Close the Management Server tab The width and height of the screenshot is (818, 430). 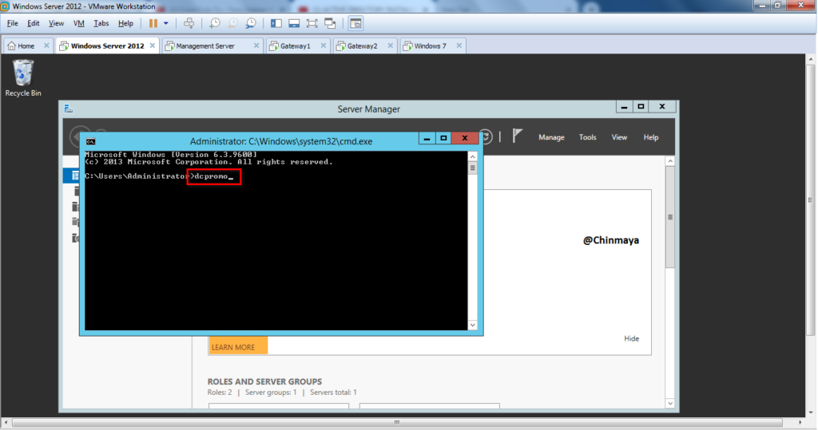256,45
